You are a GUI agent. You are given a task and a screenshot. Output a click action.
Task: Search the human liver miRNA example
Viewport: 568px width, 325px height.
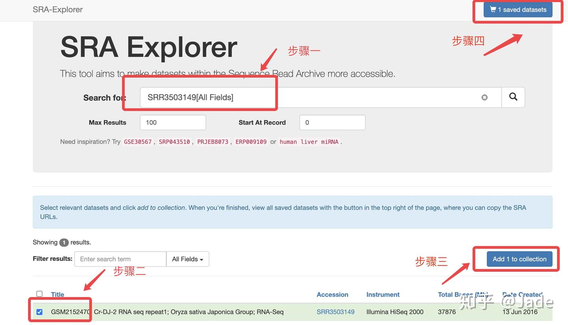pos(308,141)
